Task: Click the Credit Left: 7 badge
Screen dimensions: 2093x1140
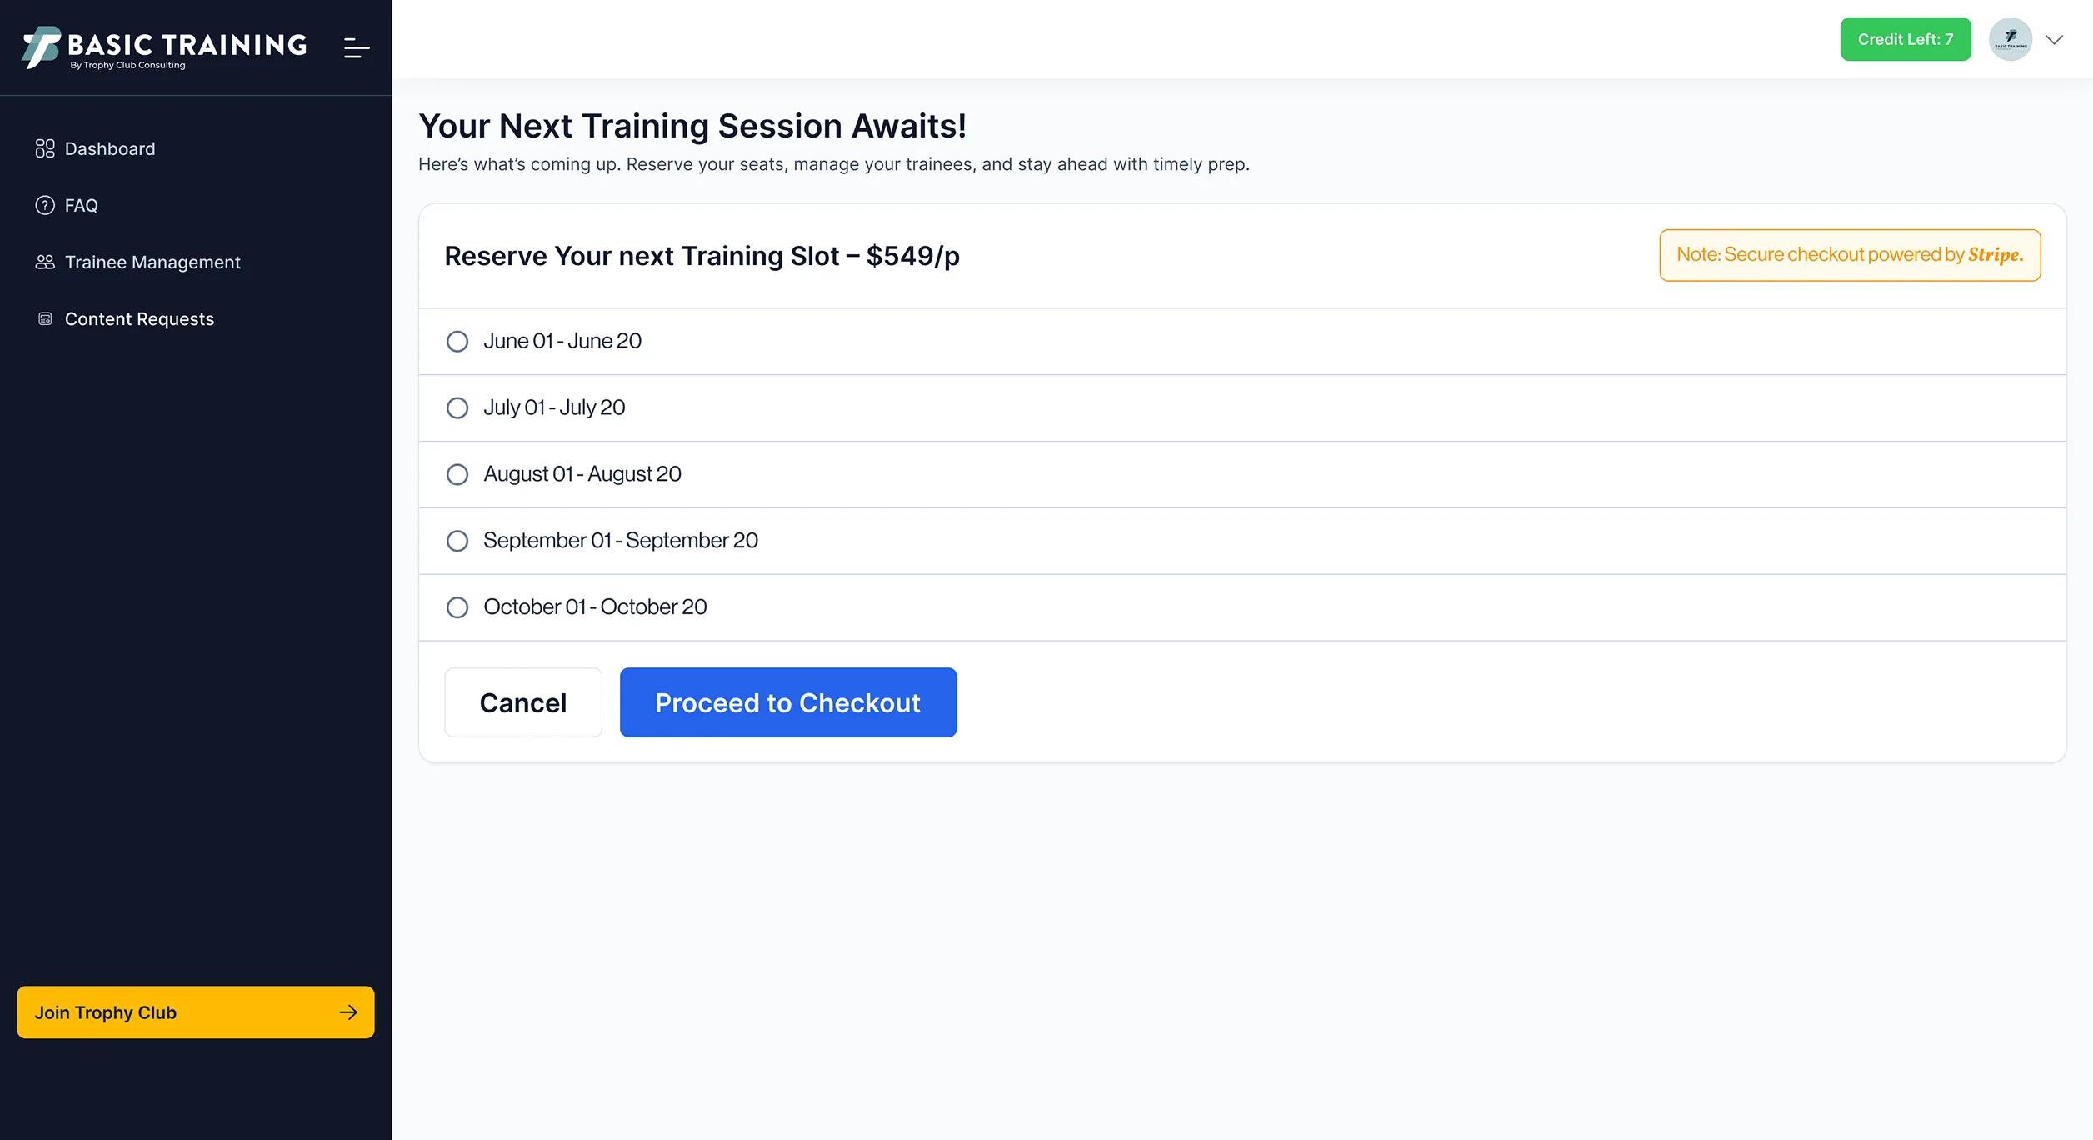Action: click(x=1906, y=39)
